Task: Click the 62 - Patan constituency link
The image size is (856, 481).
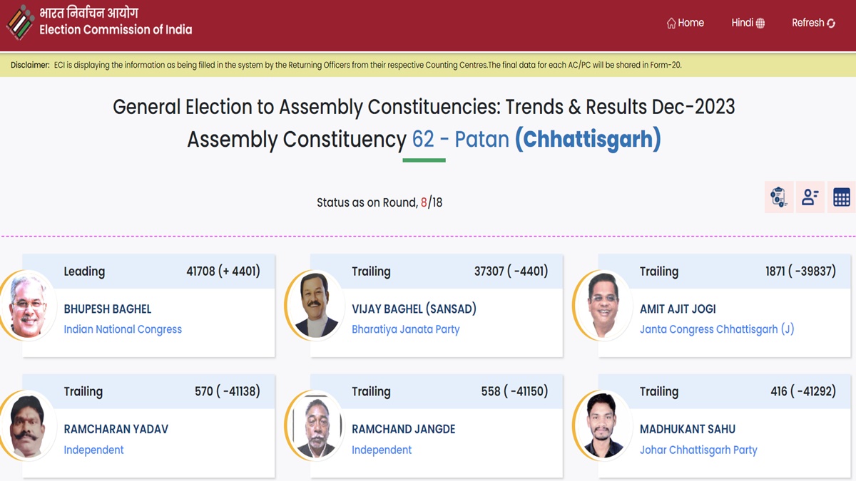Action: [460, 139]
